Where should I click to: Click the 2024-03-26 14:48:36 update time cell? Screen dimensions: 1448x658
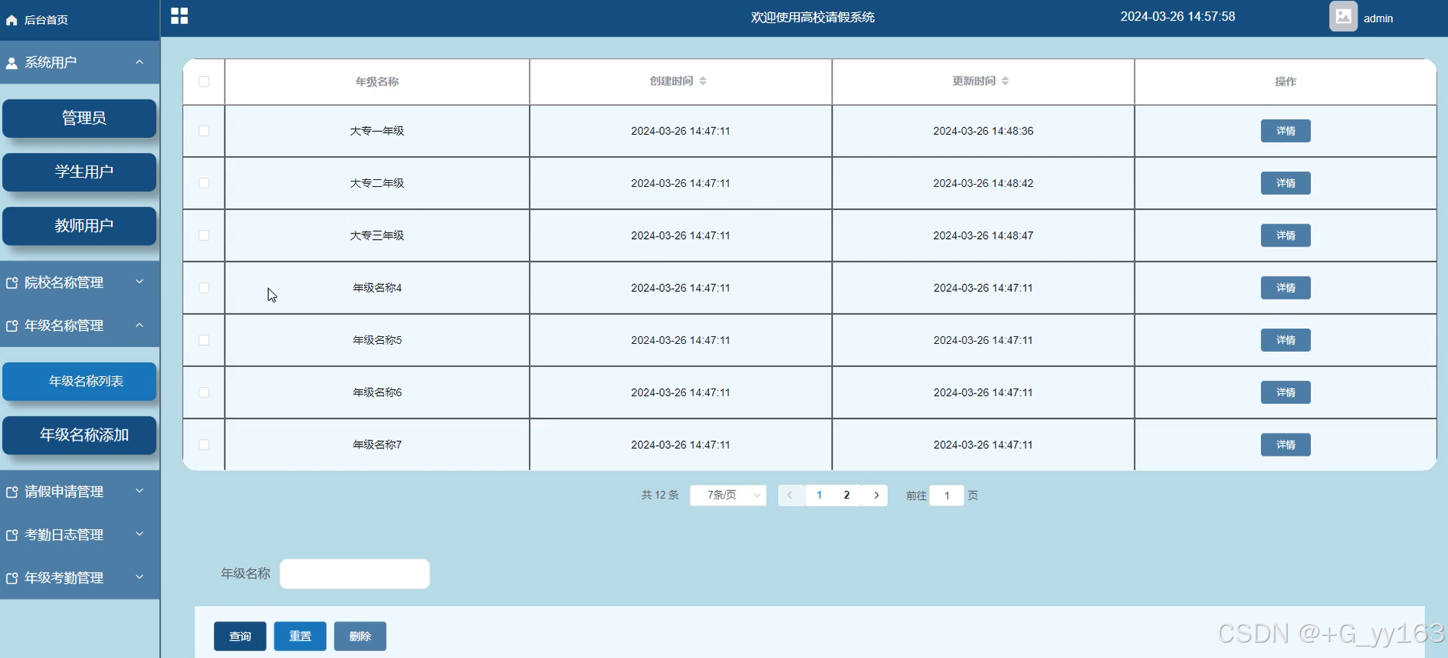[x=983, y=131]
